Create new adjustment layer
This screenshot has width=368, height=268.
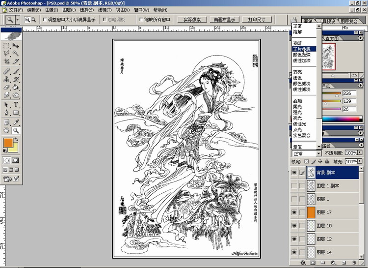coord(333,263)
